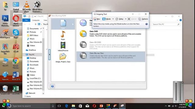Screen dimensions: 195x109
Task: Open Task View on taskbar
Action: click(59, 106)
